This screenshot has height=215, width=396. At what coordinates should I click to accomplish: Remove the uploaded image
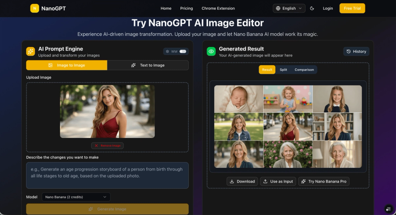pos(107,146)
